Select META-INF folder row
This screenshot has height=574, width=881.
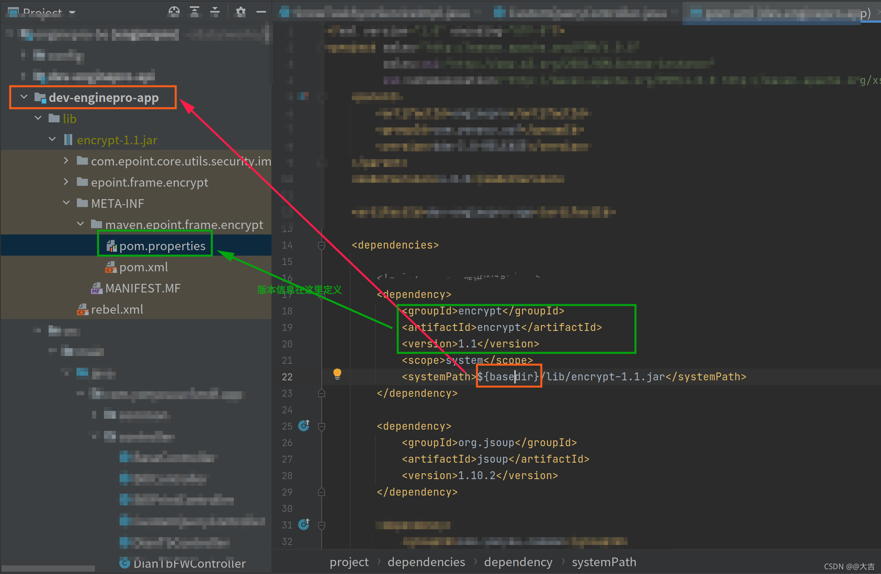(136, 203)
